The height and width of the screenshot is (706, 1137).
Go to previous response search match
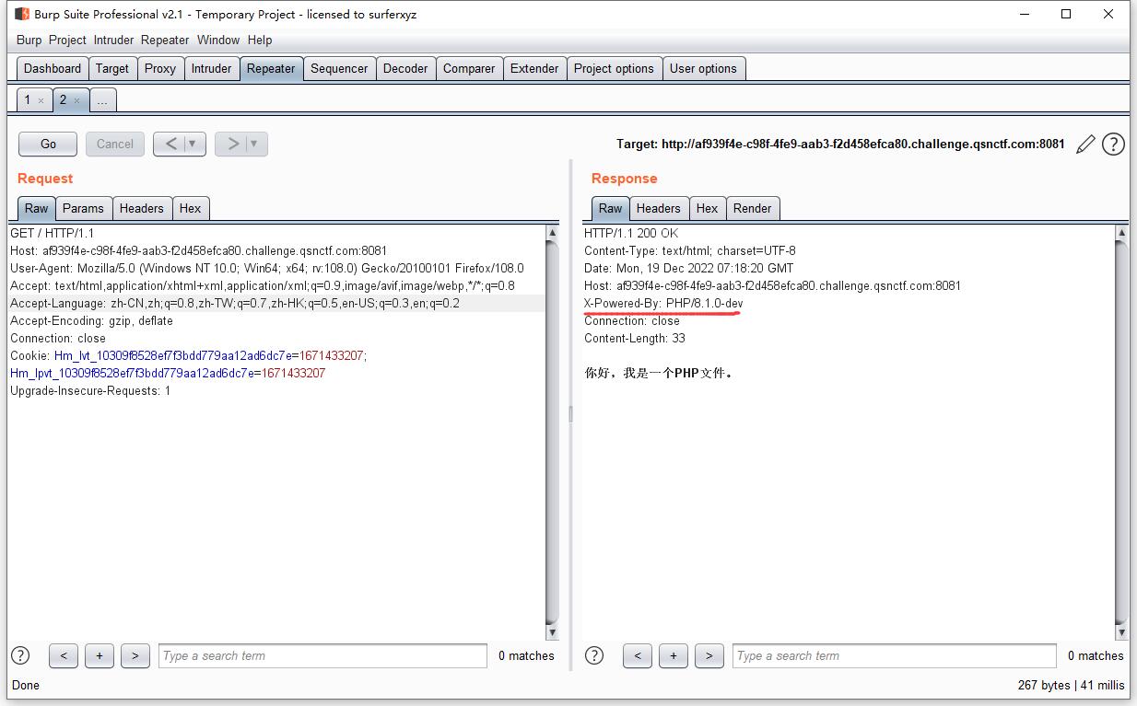click(x=637, y=655)
